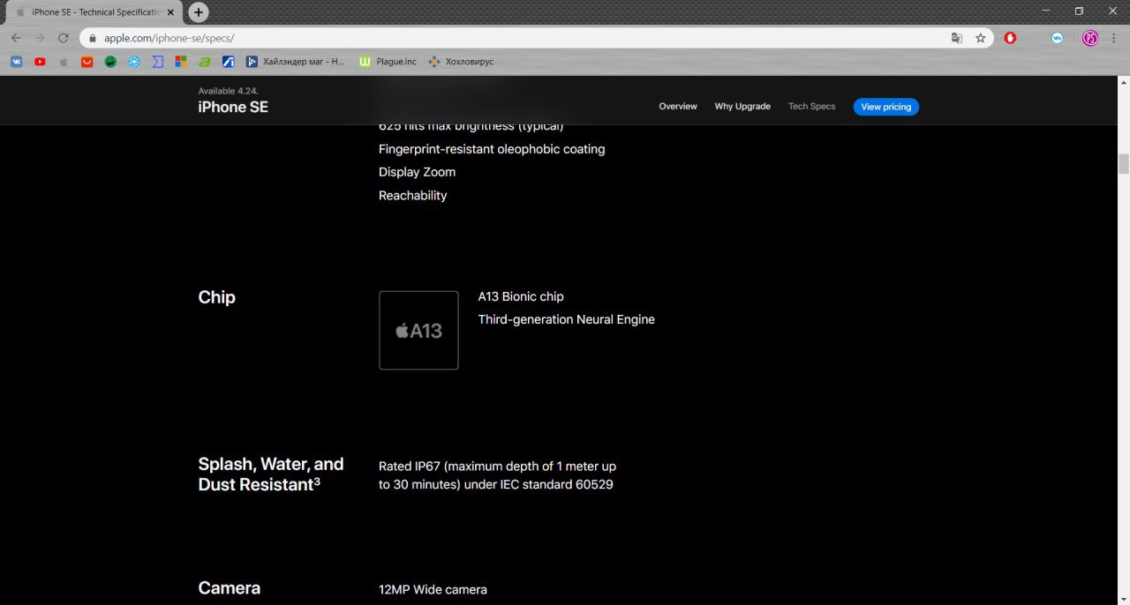
Task: Go to the Why Upgrade page link
Action: pyautogui.click(x=742, y=107)
